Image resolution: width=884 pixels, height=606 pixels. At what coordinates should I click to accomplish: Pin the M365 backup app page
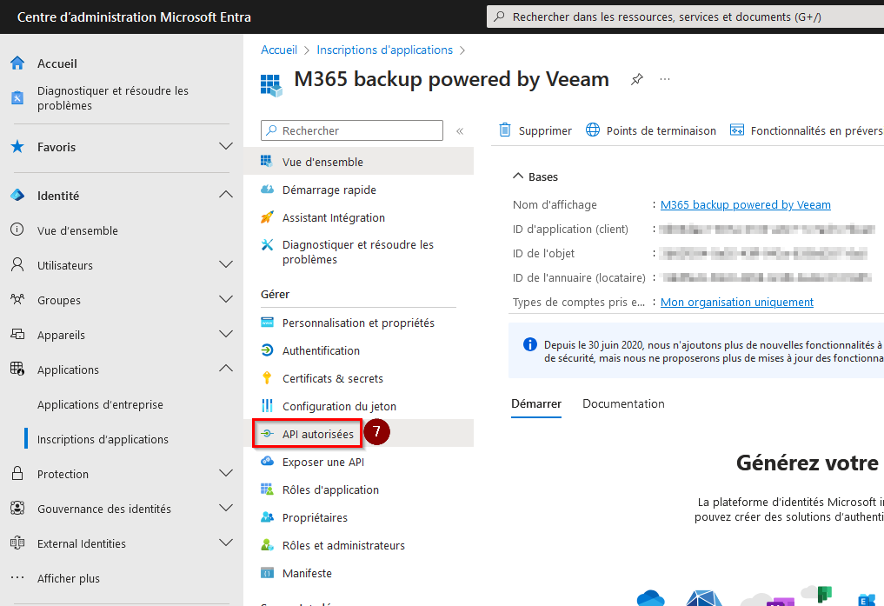coord(637,79)
